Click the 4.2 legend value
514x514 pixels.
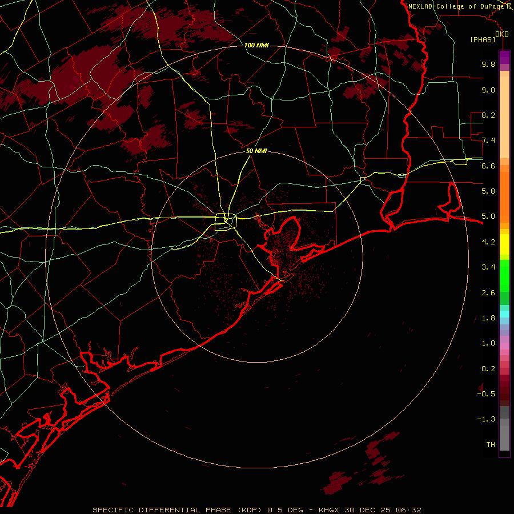click(x=488, y=242)
